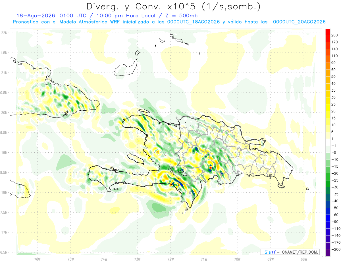
Task: Click the 71W longitude label
Action: click(x=204, y=259)
